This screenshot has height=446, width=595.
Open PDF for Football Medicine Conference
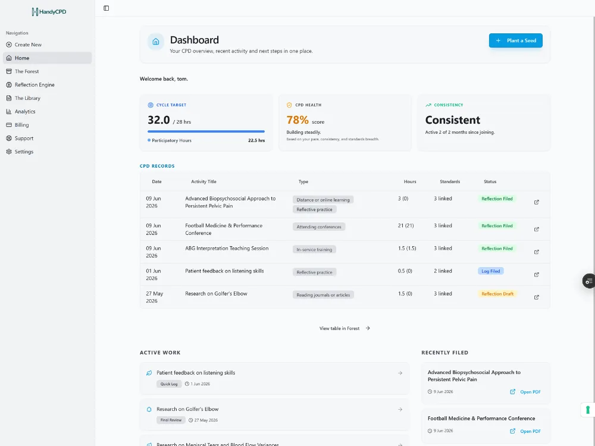click(x=525, y=431)
